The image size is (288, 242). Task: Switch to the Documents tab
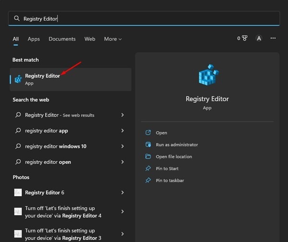point(62,39)
